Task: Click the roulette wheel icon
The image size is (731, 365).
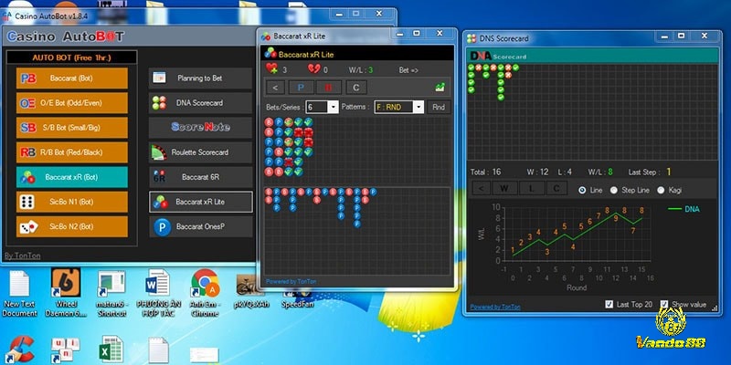Action: tap(159, 152)
